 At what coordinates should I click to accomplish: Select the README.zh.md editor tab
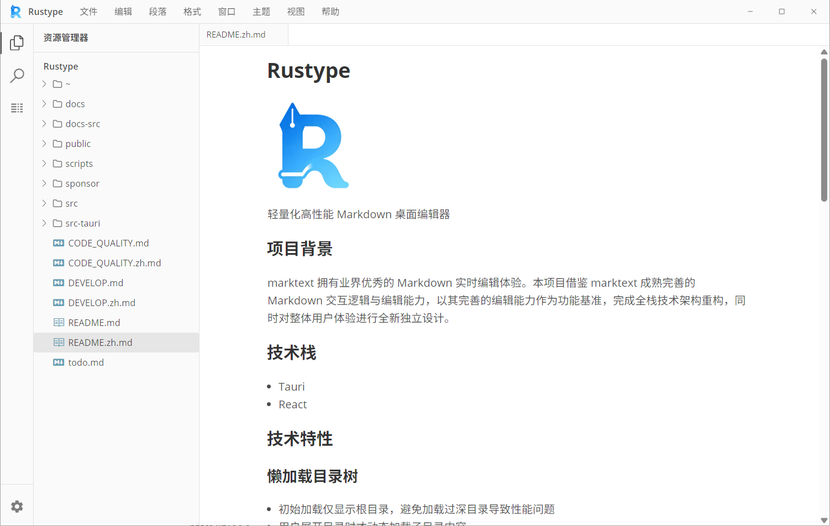244,35
